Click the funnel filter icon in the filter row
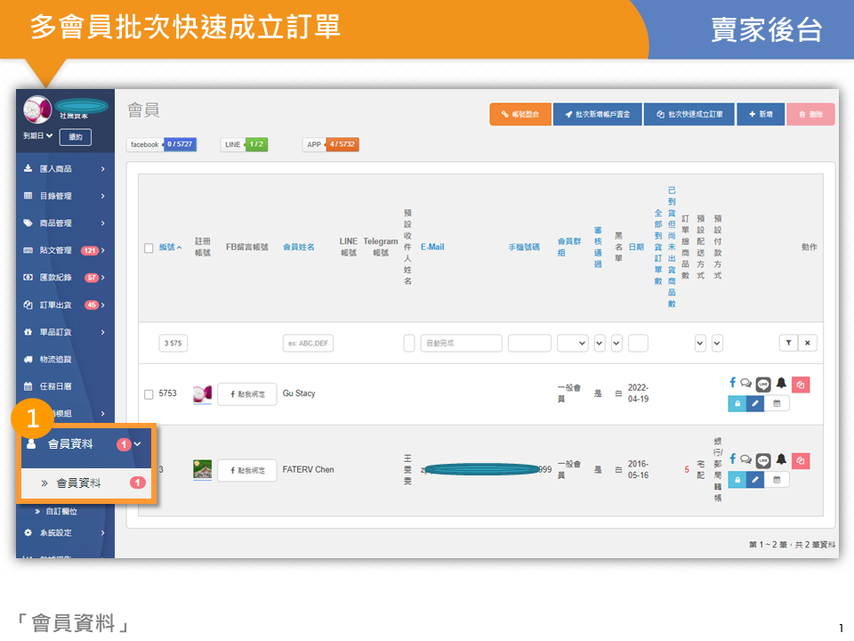 point(788,343)
